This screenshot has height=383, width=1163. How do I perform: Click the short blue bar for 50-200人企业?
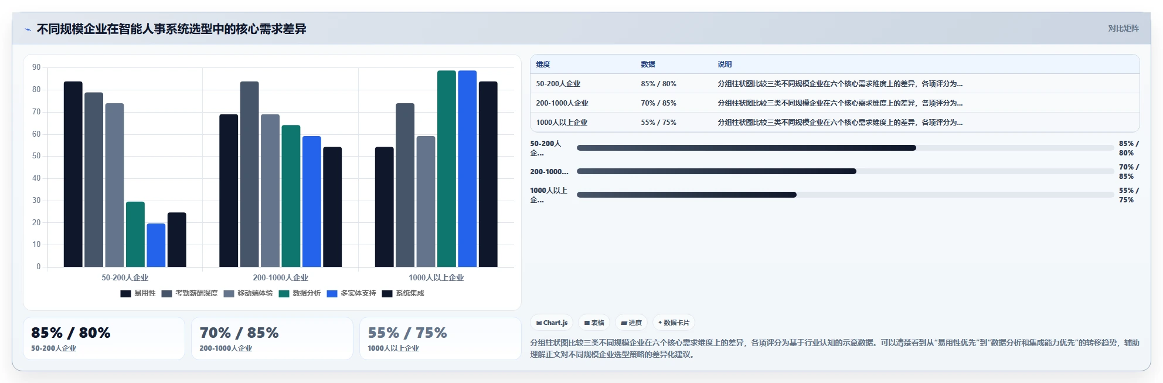point(156,245)
